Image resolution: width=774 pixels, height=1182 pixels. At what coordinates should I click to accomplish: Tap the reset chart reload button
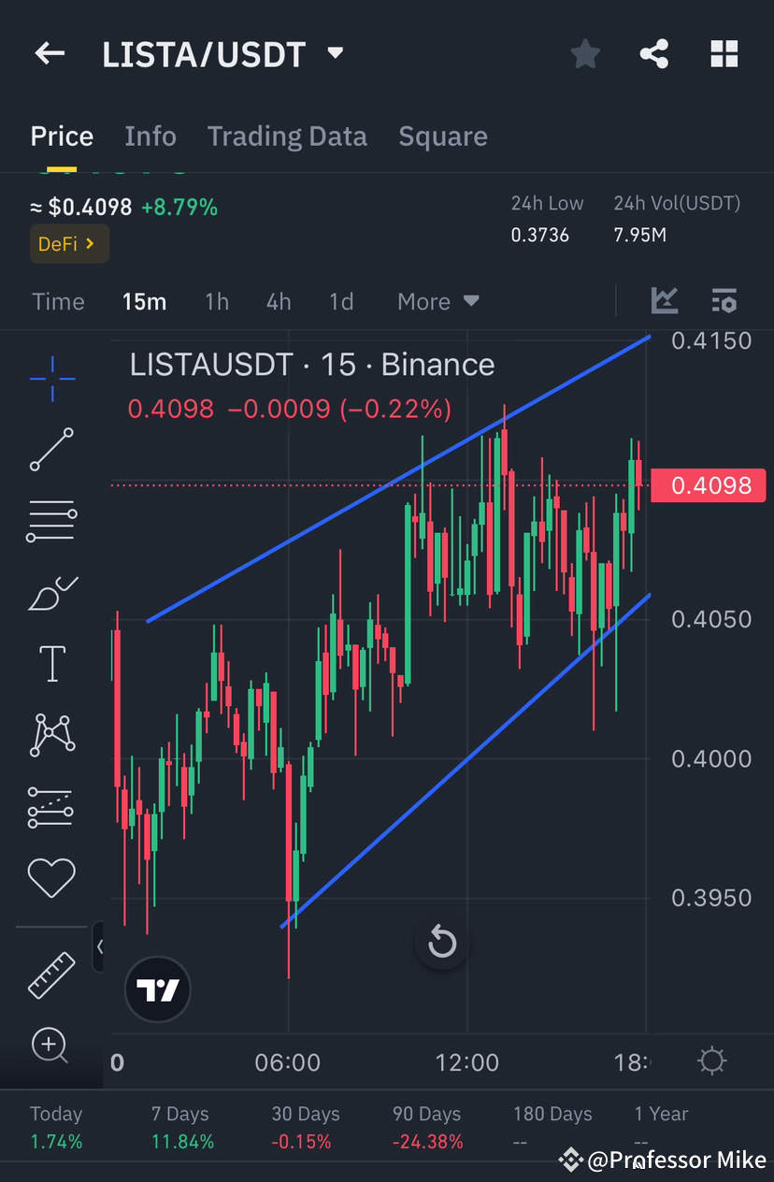(x=442, y=943)
